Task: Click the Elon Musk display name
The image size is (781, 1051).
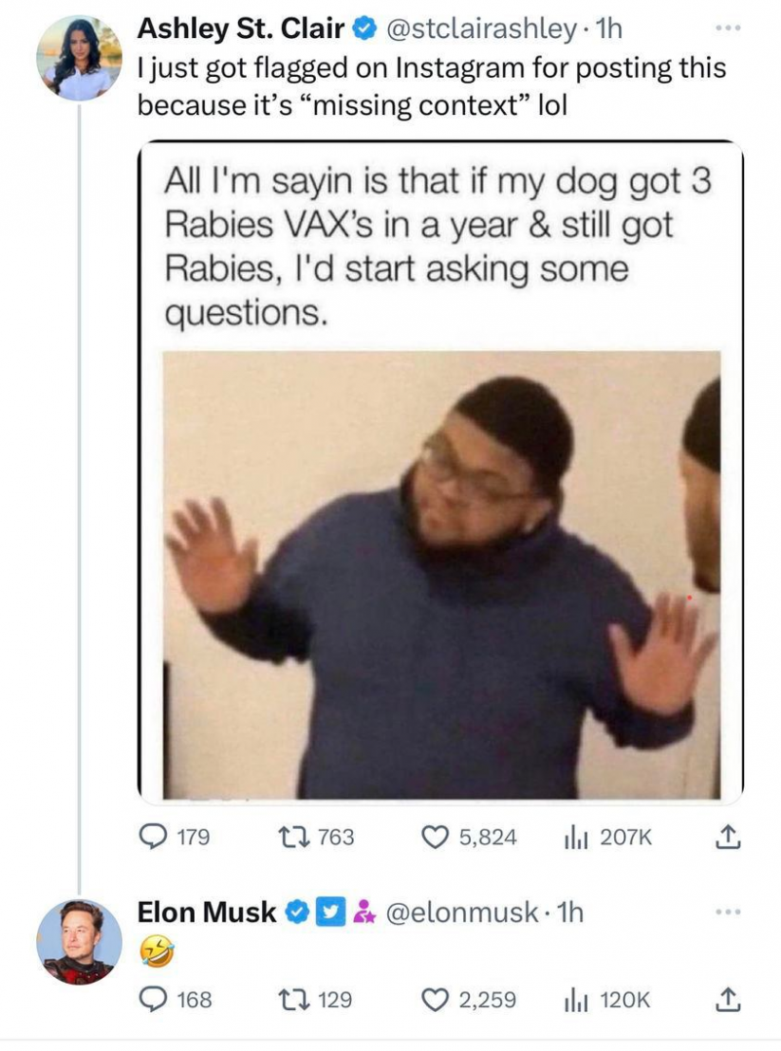Action: (207, 913)
